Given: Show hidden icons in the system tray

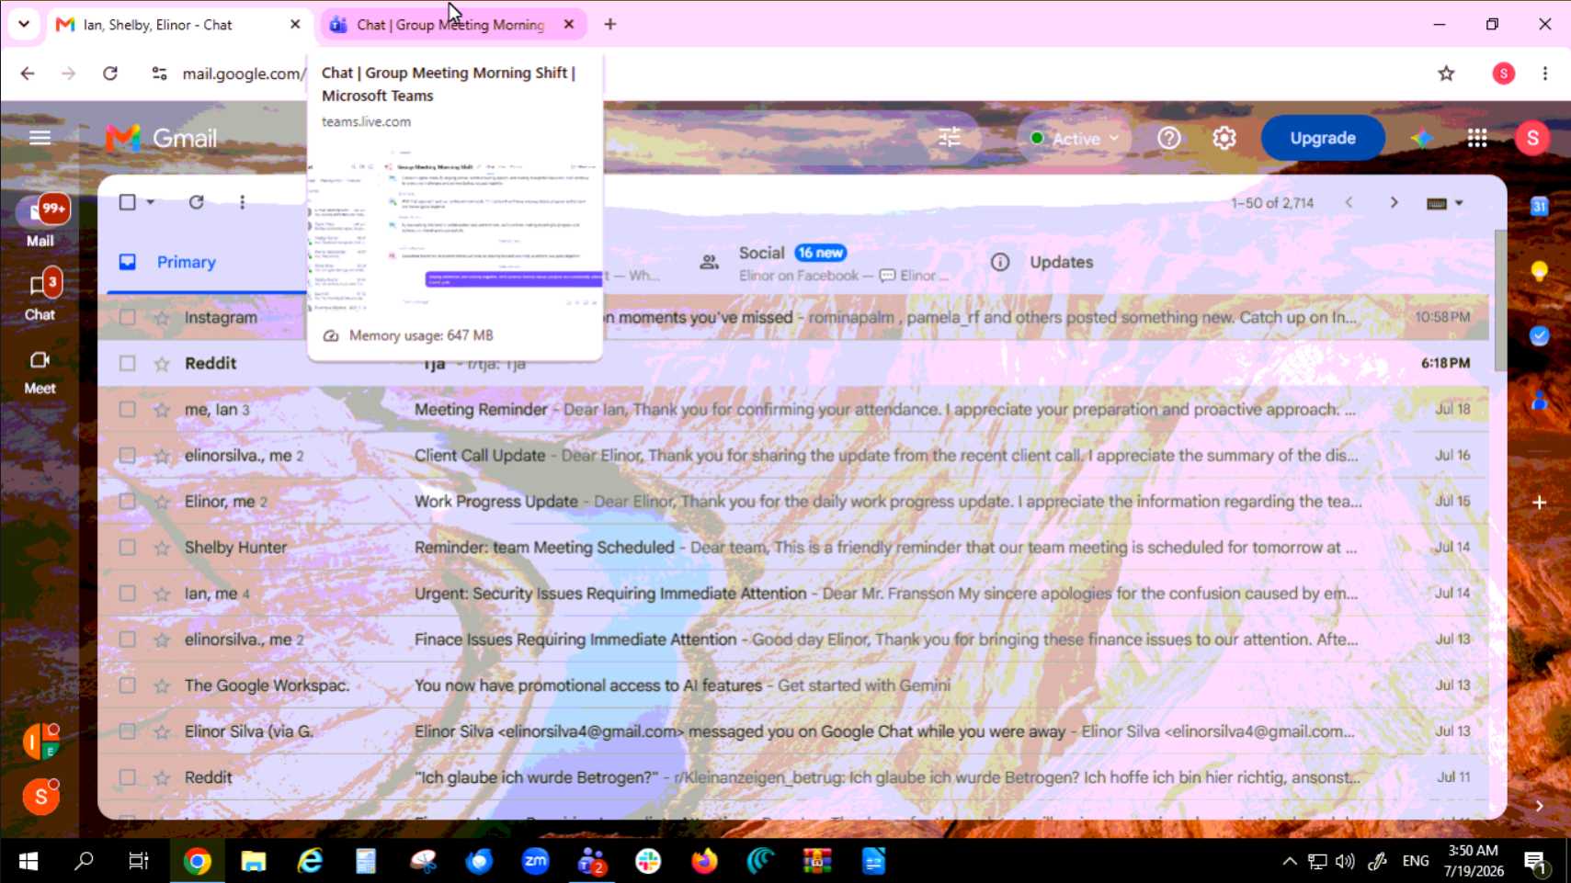Looking at the screenshot, I should tap(1290, 861).
